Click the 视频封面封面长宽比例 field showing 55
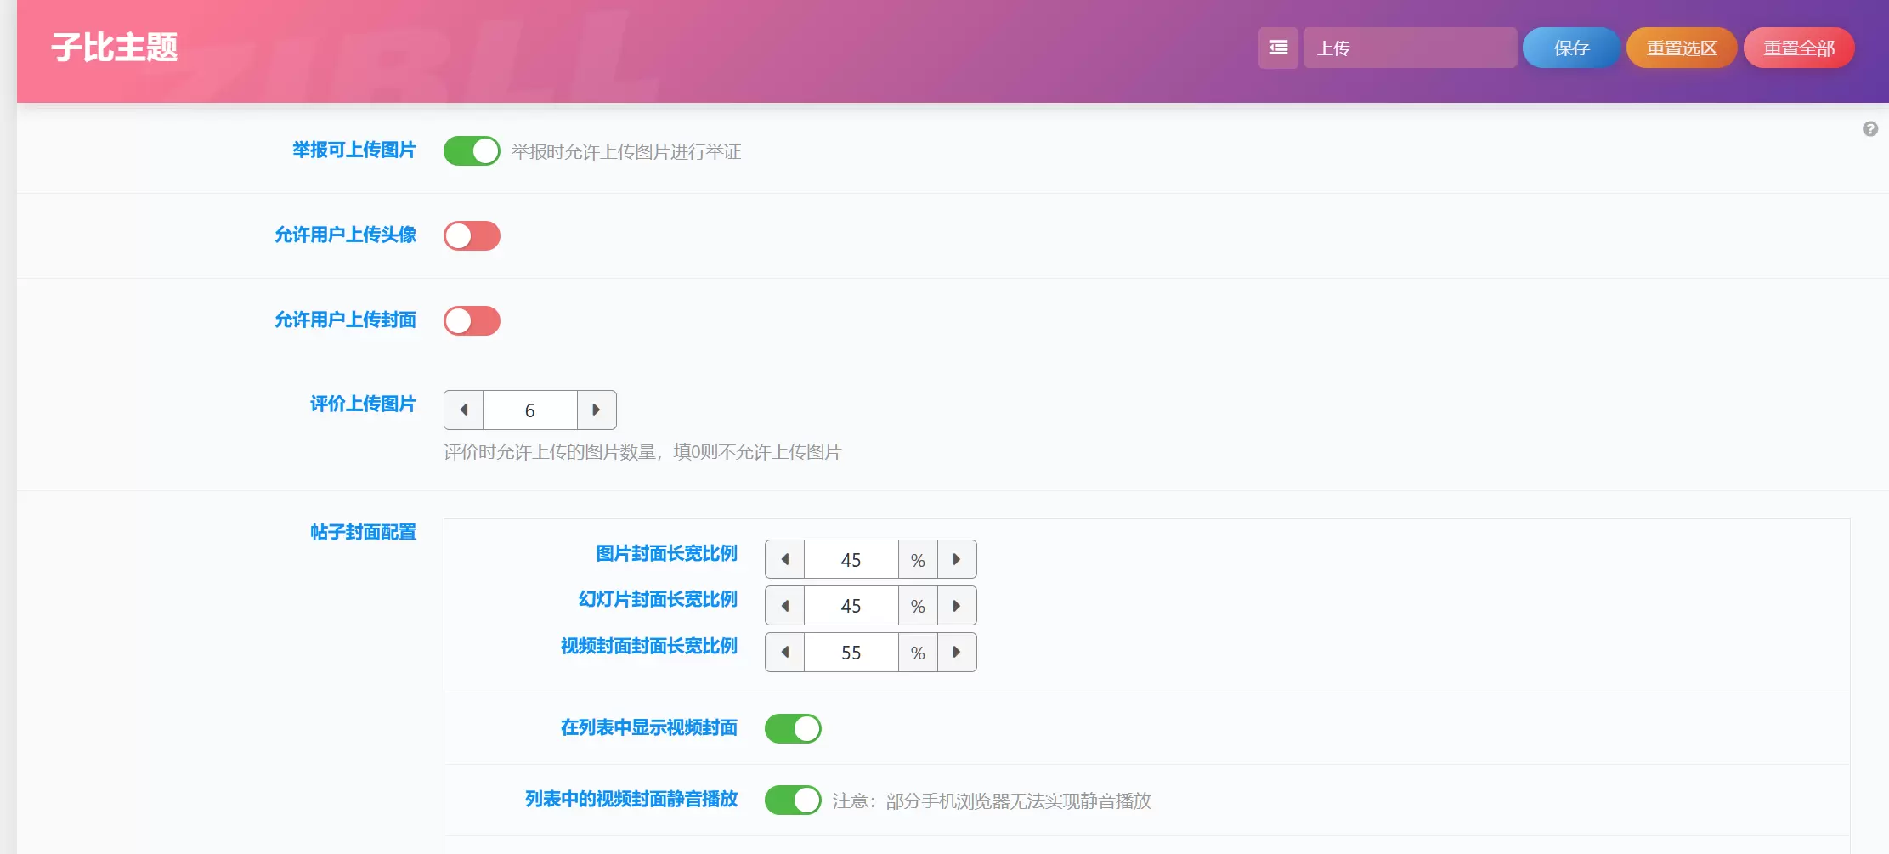The image size is (1889, 854). click(x=851, y=653)
